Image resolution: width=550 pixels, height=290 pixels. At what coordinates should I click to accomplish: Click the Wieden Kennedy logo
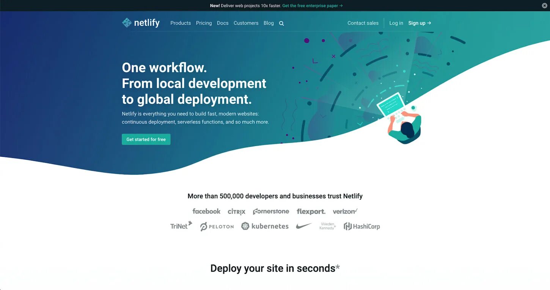[x=328, y=226]
